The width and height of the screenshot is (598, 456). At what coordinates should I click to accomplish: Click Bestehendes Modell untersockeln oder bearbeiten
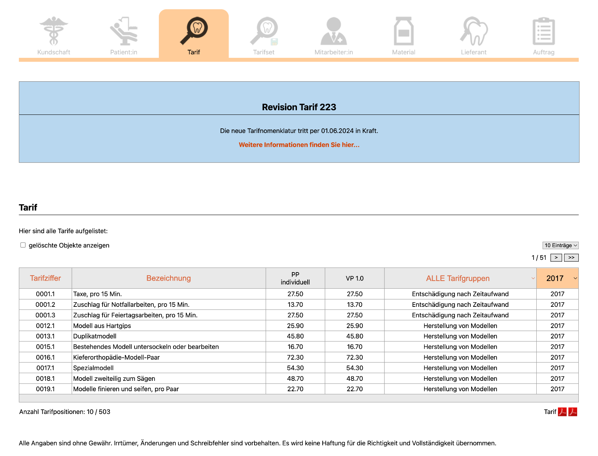[x=146, y=347]
